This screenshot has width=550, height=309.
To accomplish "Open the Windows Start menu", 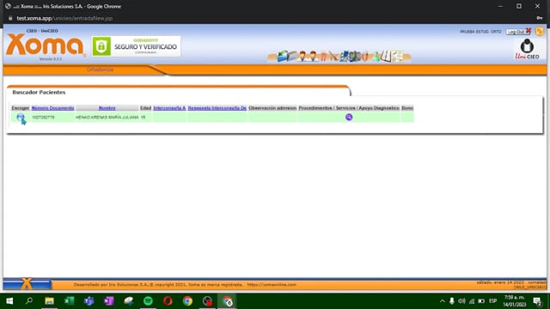I will coord(9,301).
